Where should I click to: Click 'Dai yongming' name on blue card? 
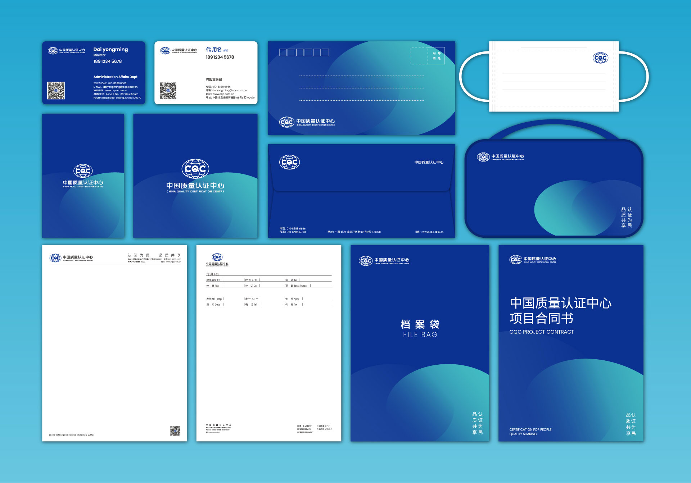[x=110, y=49]
